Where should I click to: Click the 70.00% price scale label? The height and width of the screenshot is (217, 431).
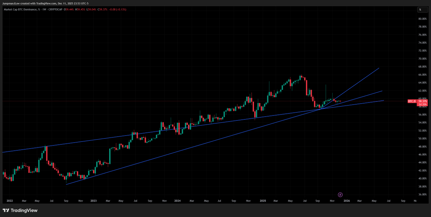(422, 59)
